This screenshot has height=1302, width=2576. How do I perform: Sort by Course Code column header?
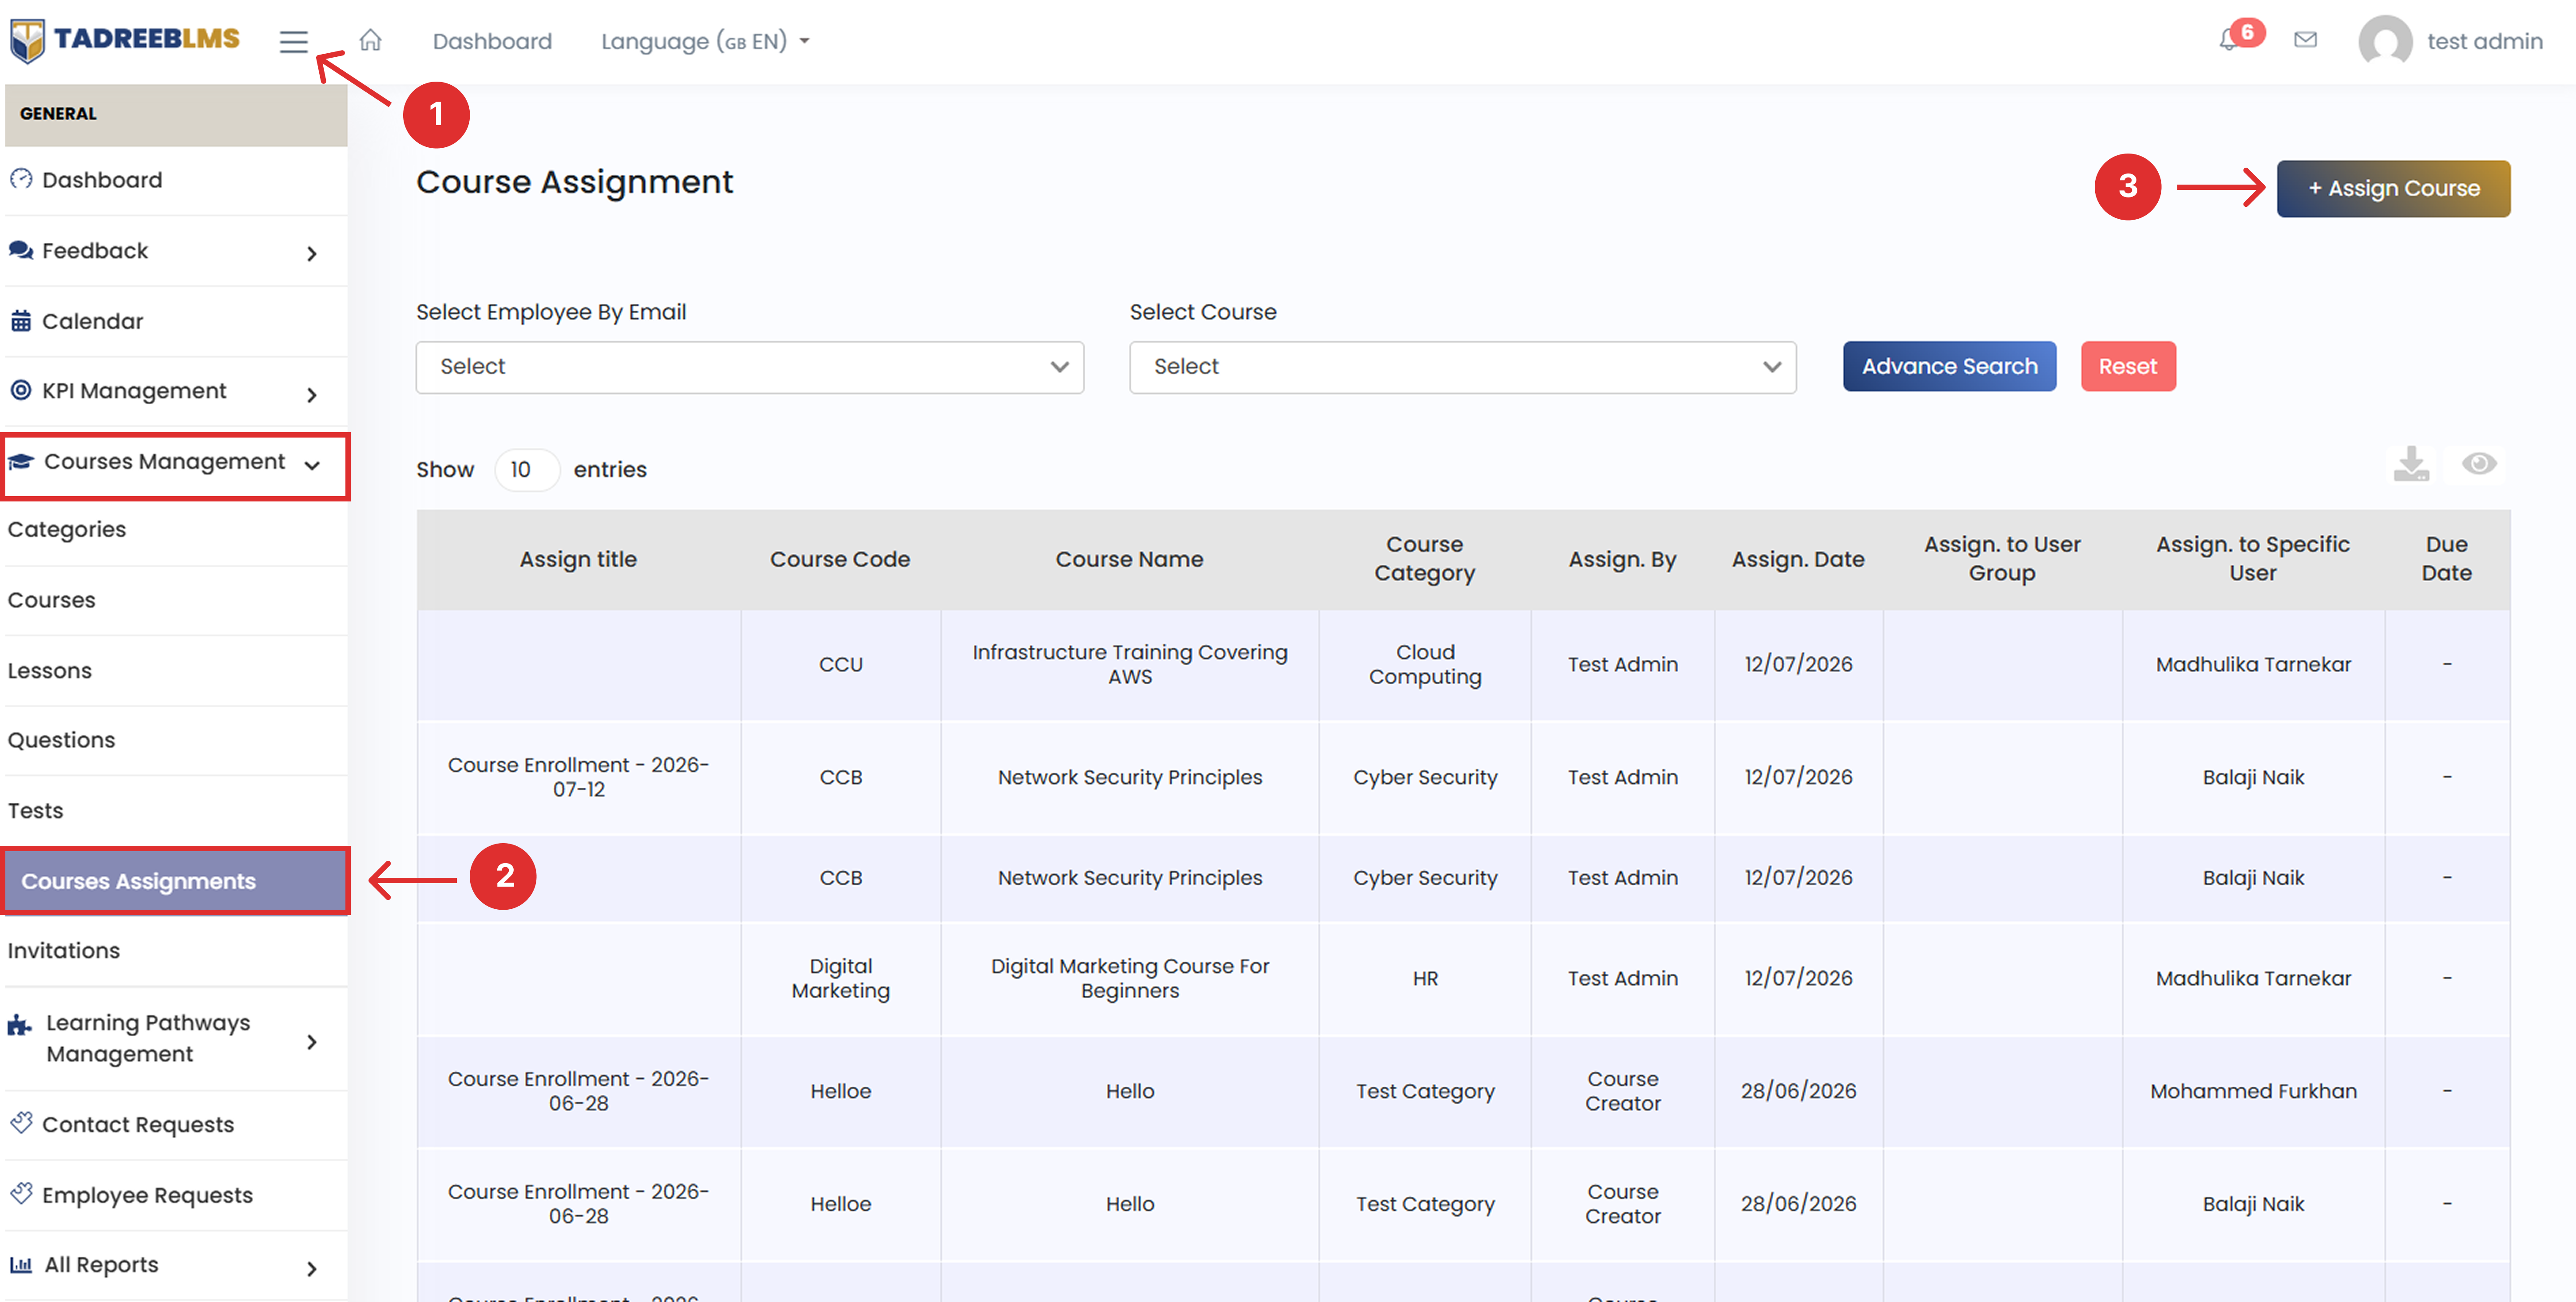pyautogui.click(x=840, y=560)
